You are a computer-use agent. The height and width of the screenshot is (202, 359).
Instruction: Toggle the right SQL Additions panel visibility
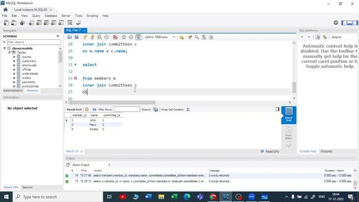(x=355, y=22)
